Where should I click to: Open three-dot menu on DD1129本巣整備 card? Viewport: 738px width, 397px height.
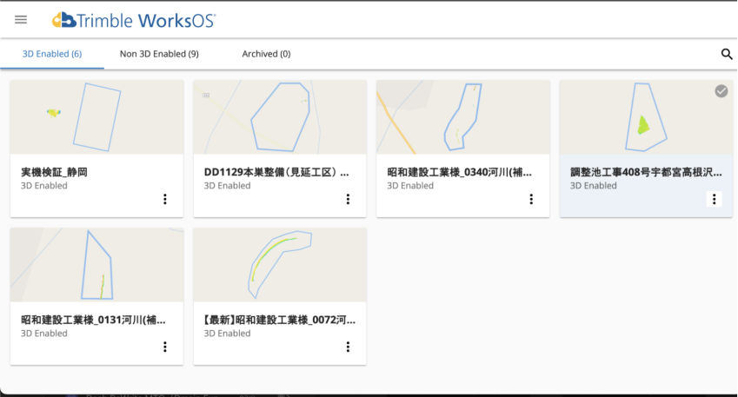348,199
